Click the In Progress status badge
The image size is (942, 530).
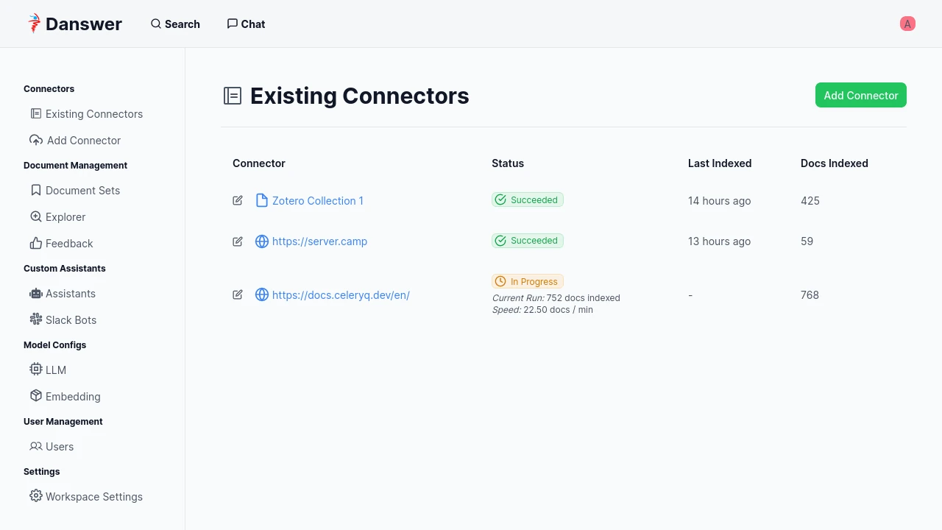[x=528, y=281]
